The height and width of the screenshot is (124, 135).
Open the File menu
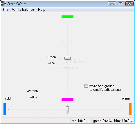(x=6, y=10)
